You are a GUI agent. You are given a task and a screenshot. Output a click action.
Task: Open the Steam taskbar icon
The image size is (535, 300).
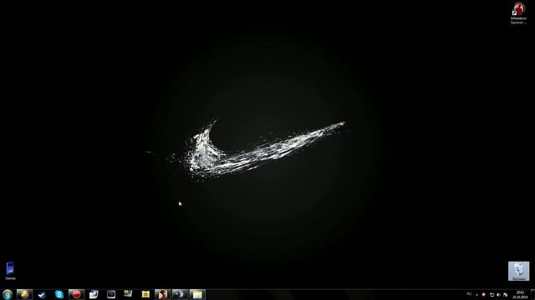[x=42, y=294]
